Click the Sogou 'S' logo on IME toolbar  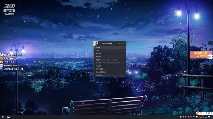[198, 113]
